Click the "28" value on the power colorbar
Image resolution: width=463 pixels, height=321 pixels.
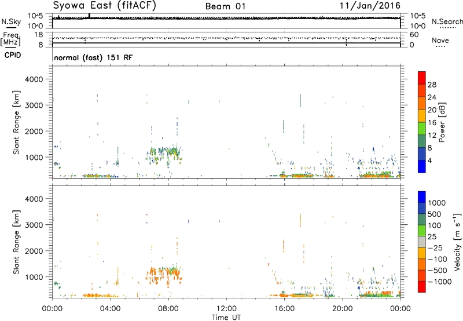(x=432, y=85)
